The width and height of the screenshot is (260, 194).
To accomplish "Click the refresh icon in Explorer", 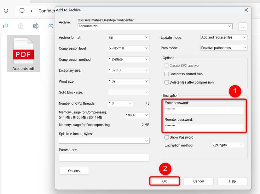I will click(6, 11).
